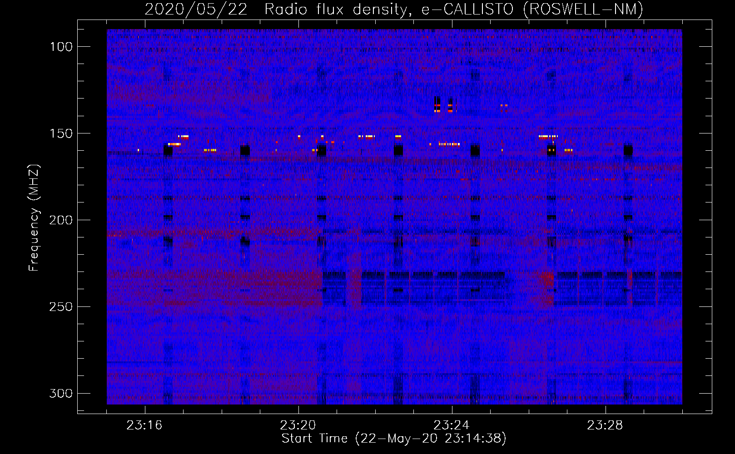The width and height of the screenshot is (735, 454).
Task: Click the 23:20 time tick label
Action: pyautogui.click(x=298, y=425)
